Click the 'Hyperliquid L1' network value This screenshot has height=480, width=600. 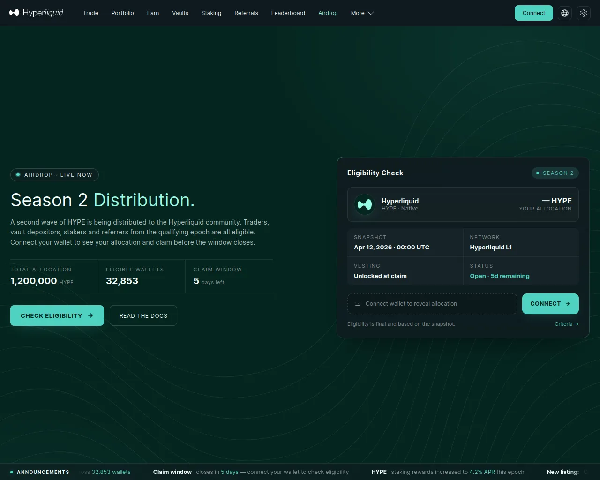[491, 247]
